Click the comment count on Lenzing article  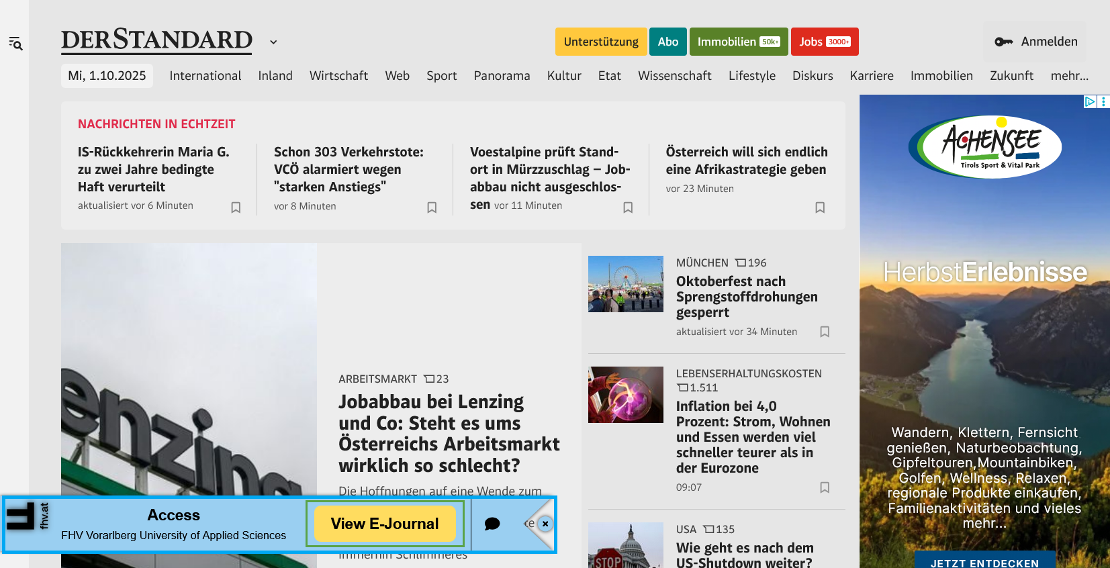point(436,379)
